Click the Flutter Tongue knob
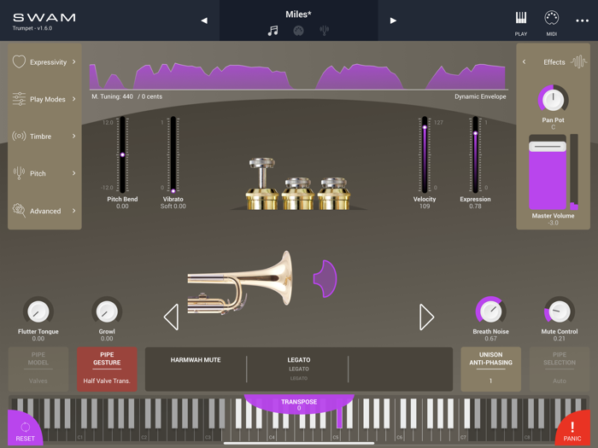 click(x=38, y=311)
